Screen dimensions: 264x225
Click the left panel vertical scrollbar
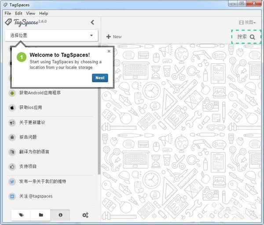click(x=99, y=109)
